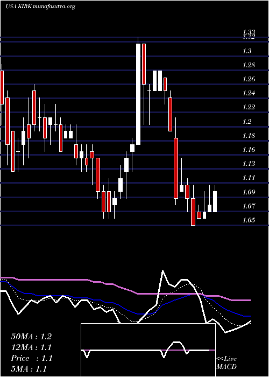Select the 1.11 price axis label
269x377 pixels.
coord(249,178)
